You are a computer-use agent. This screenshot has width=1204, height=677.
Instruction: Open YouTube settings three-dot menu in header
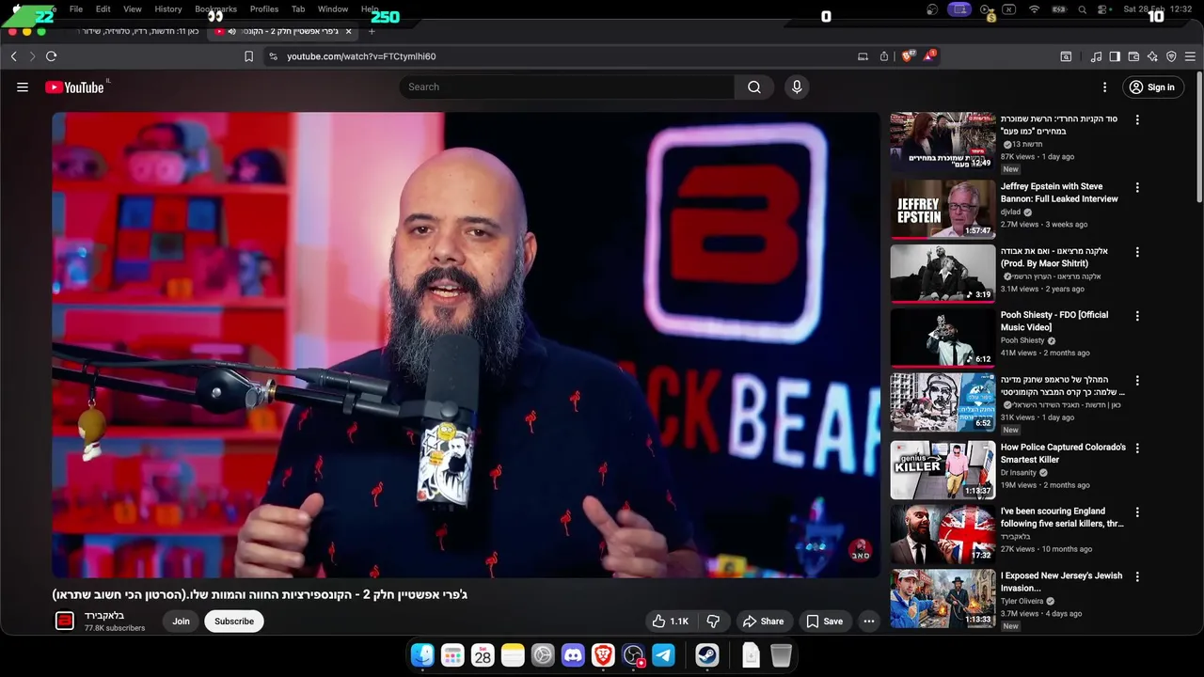(1104, 87)
